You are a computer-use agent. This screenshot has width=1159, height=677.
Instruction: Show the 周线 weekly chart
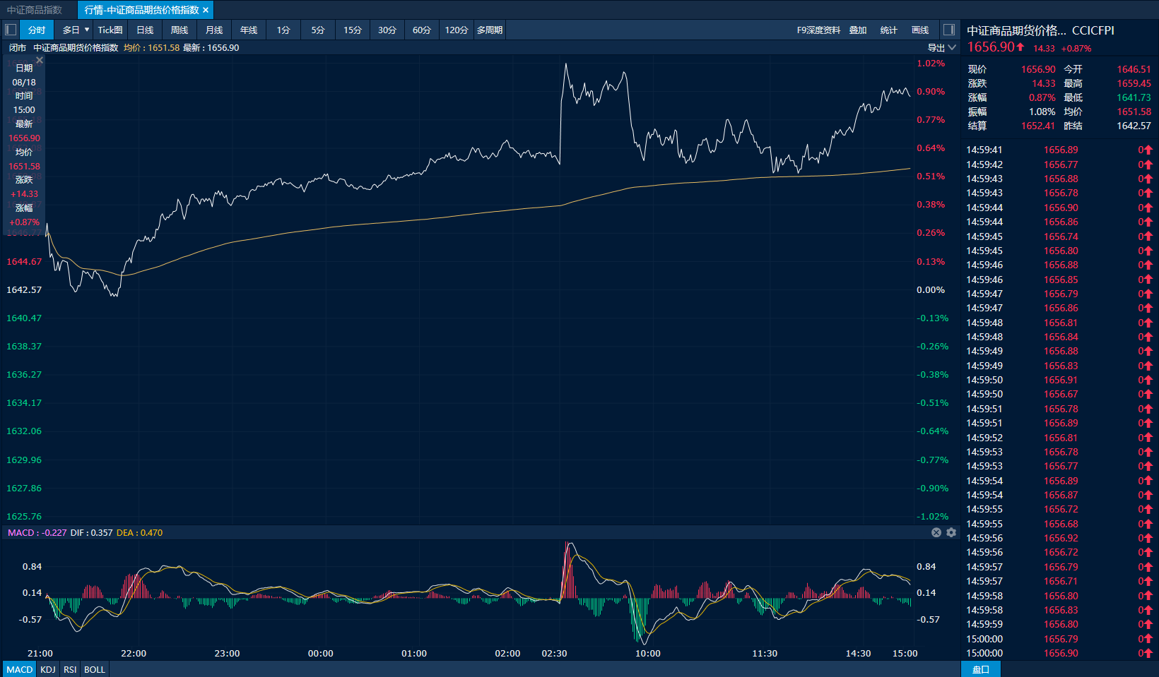pos(180,30)
